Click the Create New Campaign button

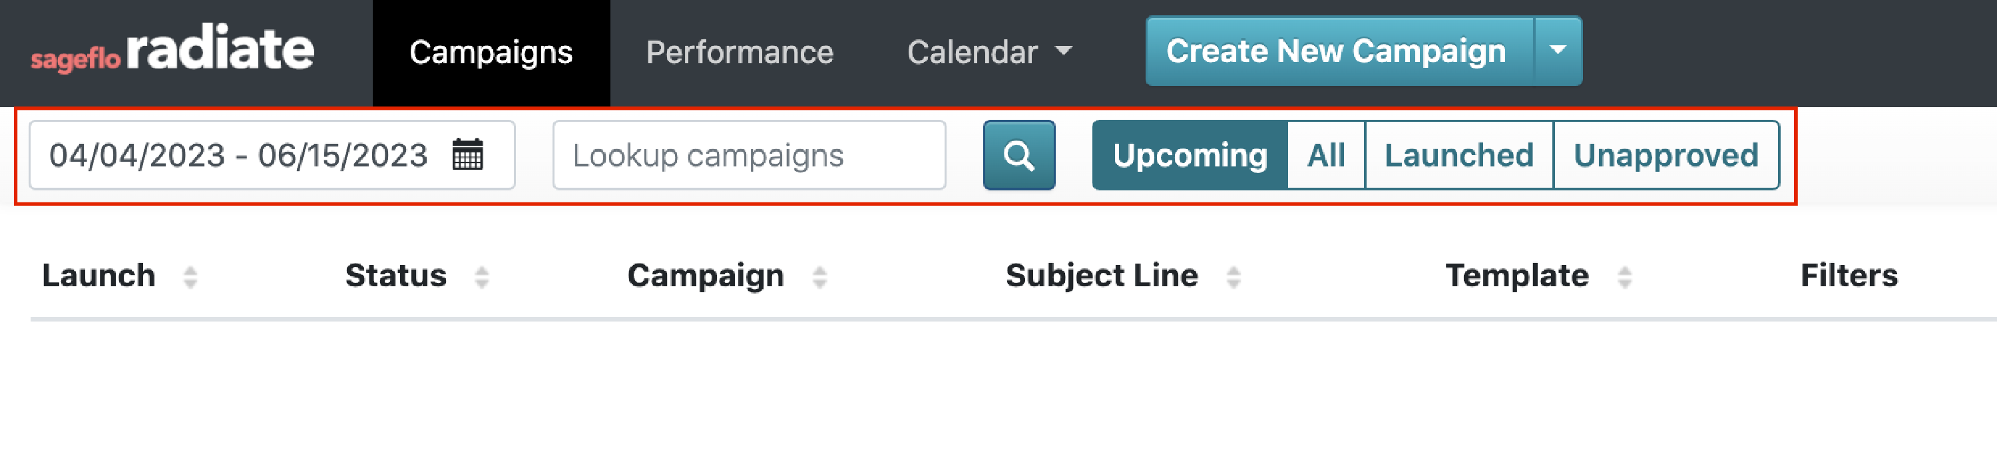pos(1336,50)
